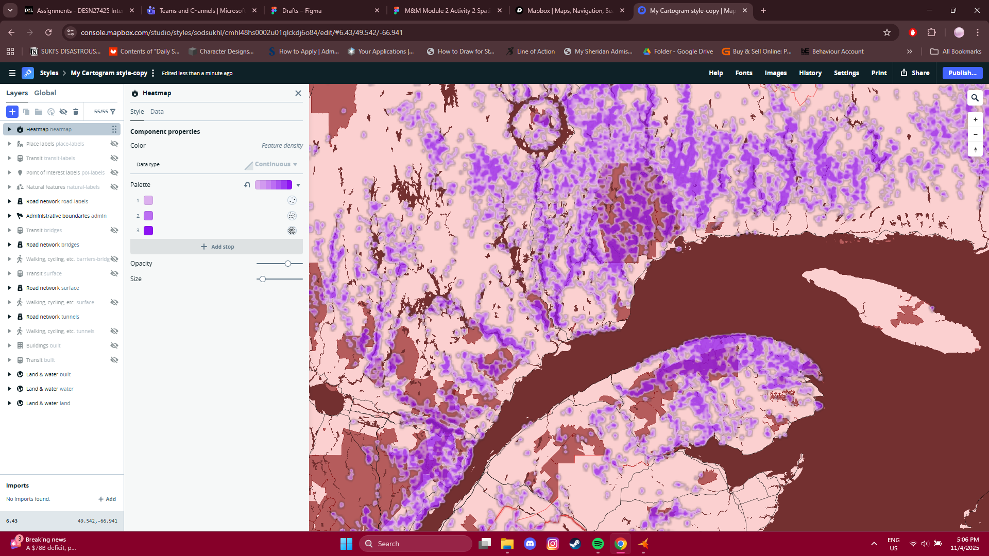The width and height of the screenshot is (989, 556).
Task: Switch to the Data tab
Action: (157, 111)
